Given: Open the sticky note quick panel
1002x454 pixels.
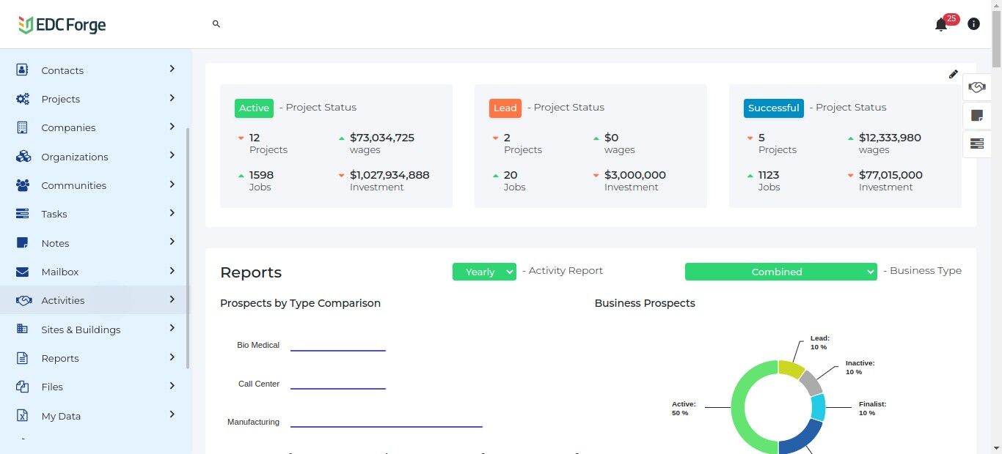Looking at the screenshot, I should pyautogui.click(x=976, y=116).
